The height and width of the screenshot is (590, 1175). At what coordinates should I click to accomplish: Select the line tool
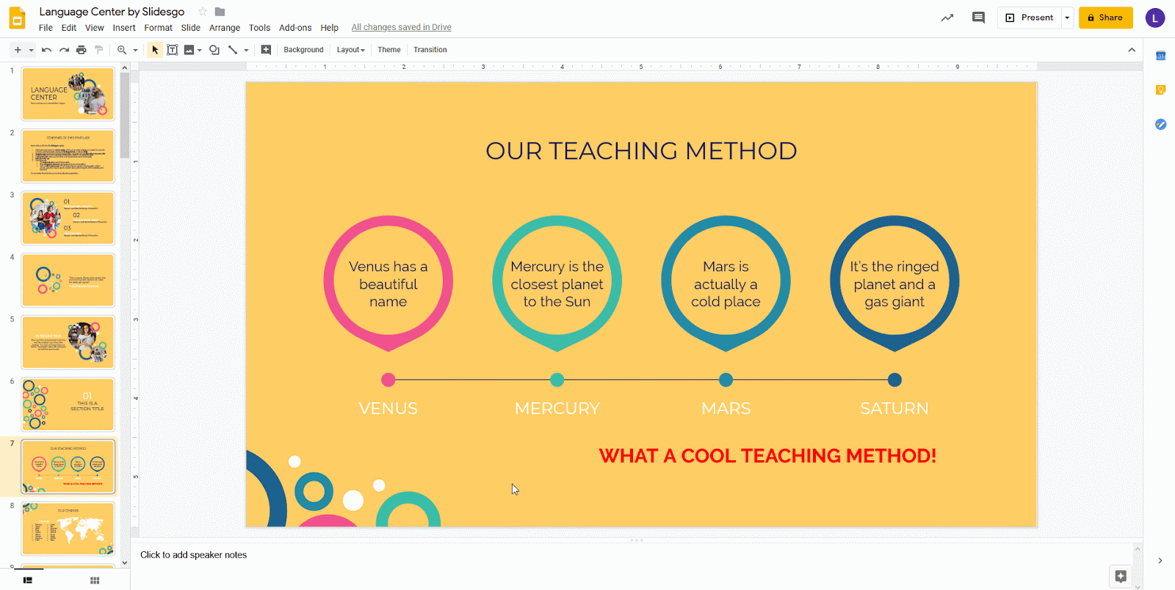click(x=233, y=50)
